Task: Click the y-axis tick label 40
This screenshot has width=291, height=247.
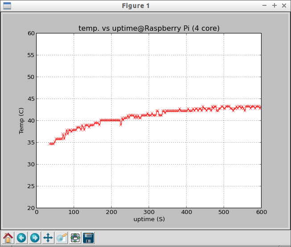Action: [31, 121]
